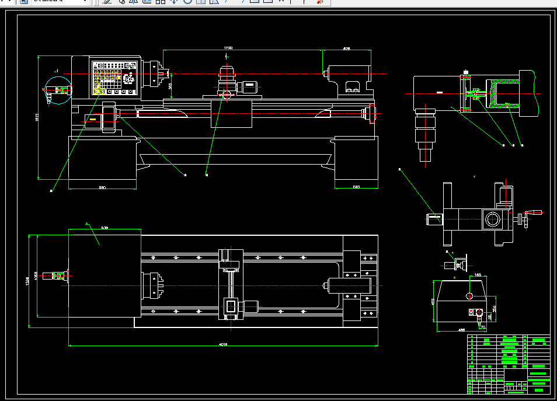Select the 525 dimension above the tailstock
Image resolution: width=557 pixels, height=401 pixels.
click(x=347, y=48)
